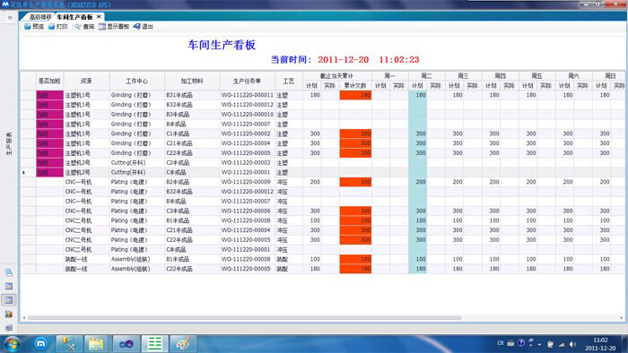The image size is (628, 353).
Task: Click work order WO-111220-00003 cell
Action: 247,163
